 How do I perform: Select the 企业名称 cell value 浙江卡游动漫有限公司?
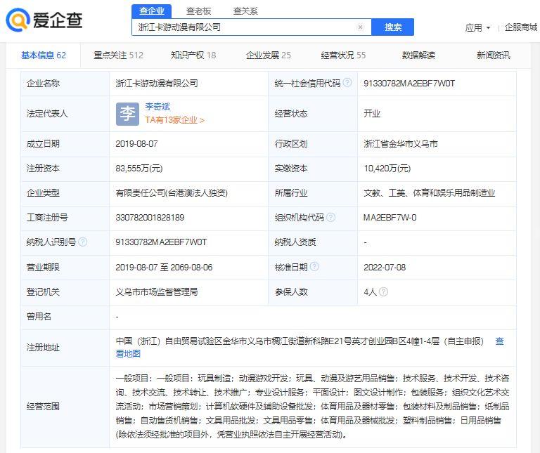157,84
